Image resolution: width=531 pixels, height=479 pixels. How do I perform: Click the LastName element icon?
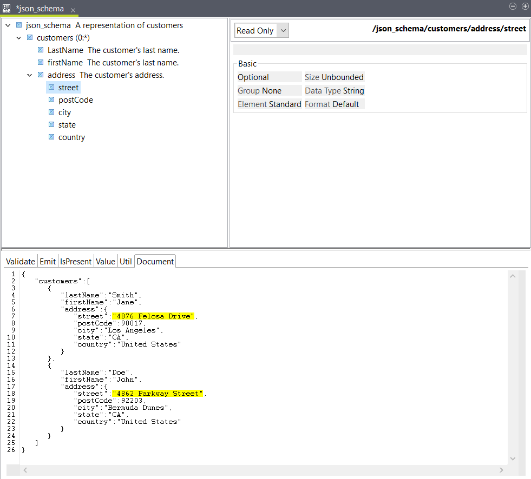(40, 50)
